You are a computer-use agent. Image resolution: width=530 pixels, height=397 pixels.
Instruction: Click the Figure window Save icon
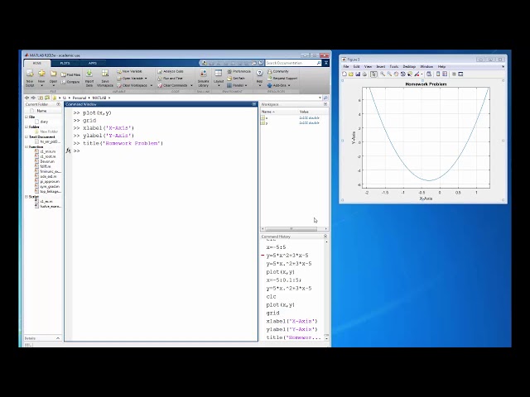tap(358, 74)
